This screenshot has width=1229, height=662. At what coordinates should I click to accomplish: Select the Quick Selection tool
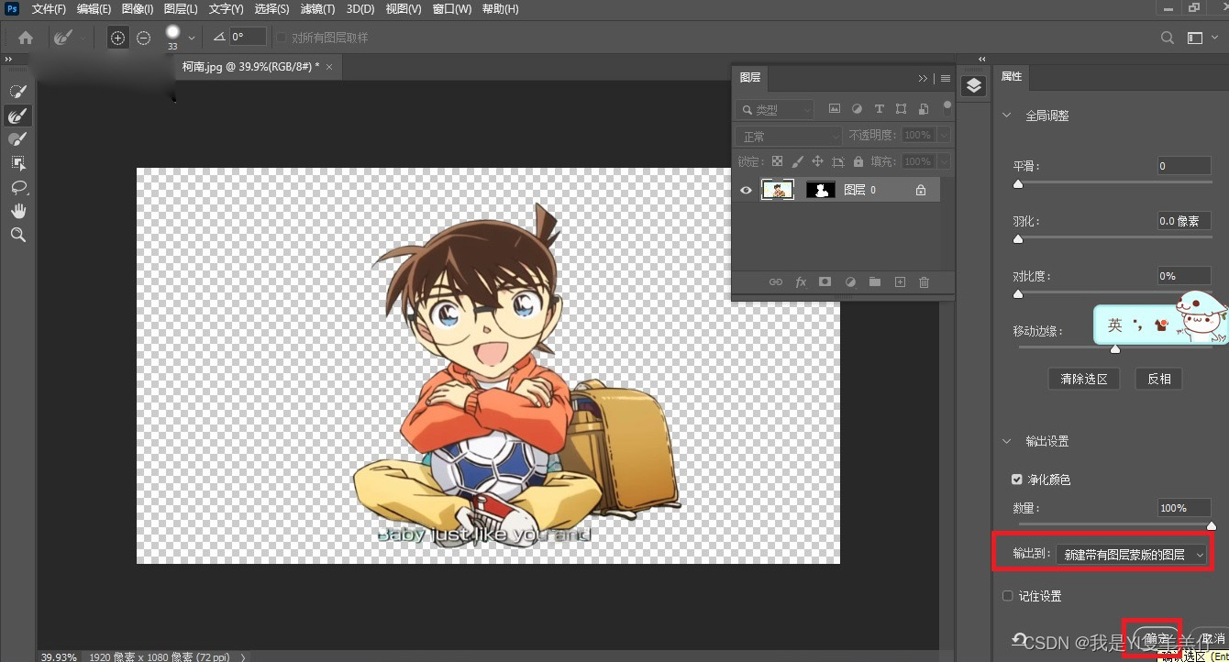click(x=17, y=91)
